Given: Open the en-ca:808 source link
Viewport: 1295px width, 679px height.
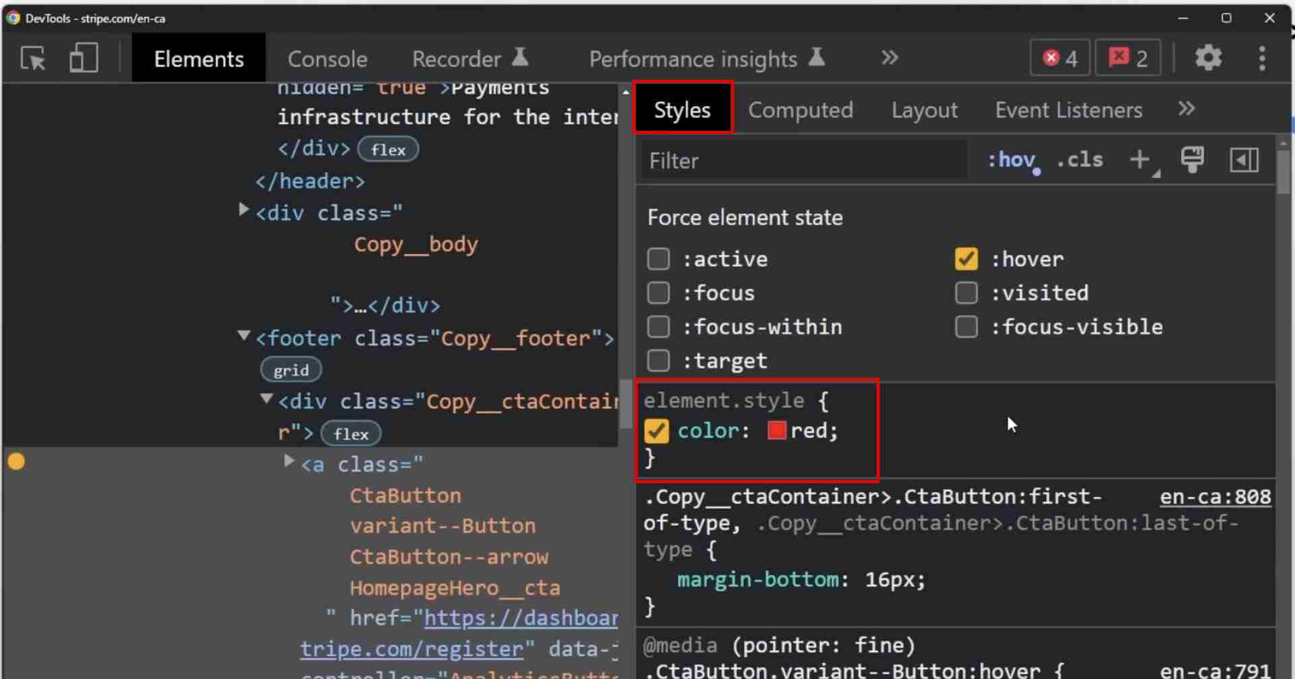Looking at the screenshot, I should click(x=1215, y=497).
